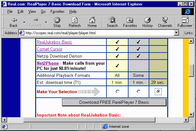Maximize the Internet Explorer window
This screenshot has width=196, height=131.
185,4
